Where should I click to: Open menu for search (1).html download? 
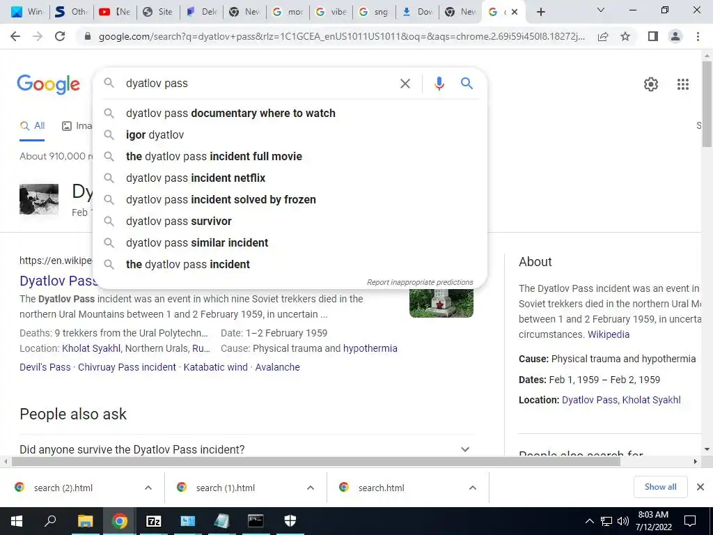click(311, 488)
